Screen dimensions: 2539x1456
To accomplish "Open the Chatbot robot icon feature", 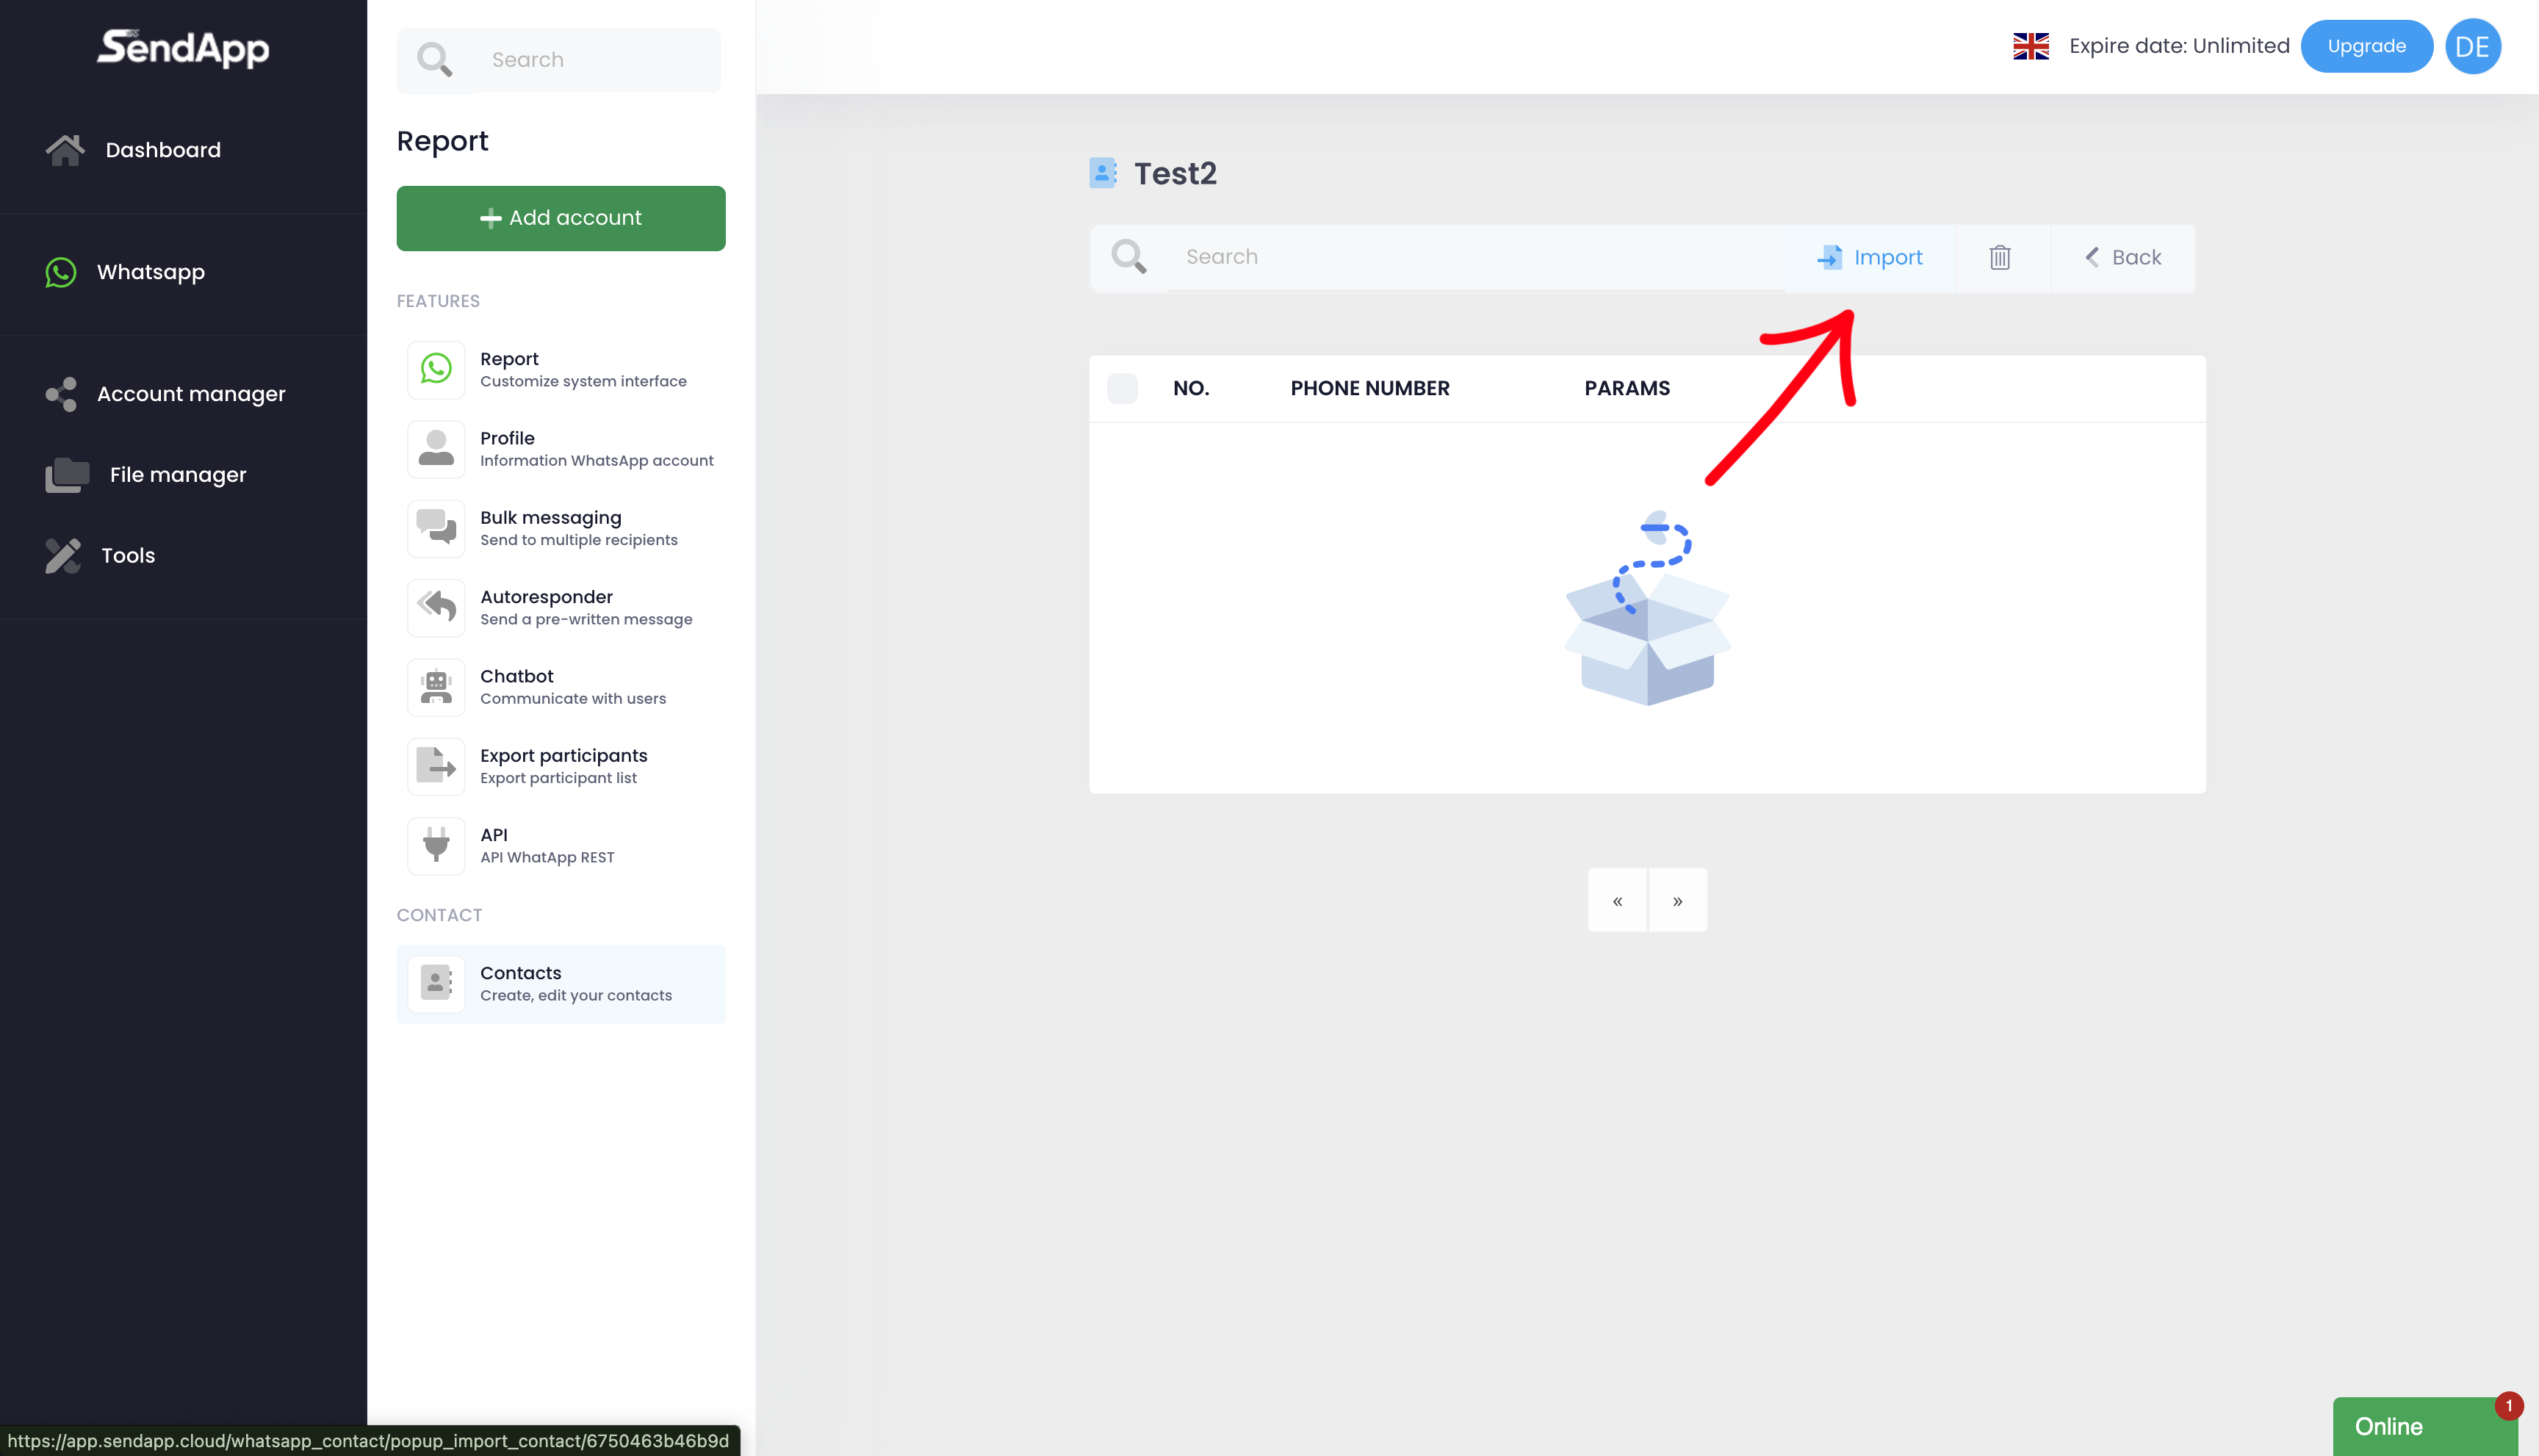I will 436,687.
